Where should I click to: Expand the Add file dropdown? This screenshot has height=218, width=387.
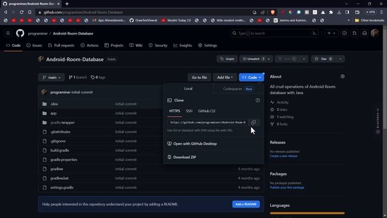click(x=225, y=78)
